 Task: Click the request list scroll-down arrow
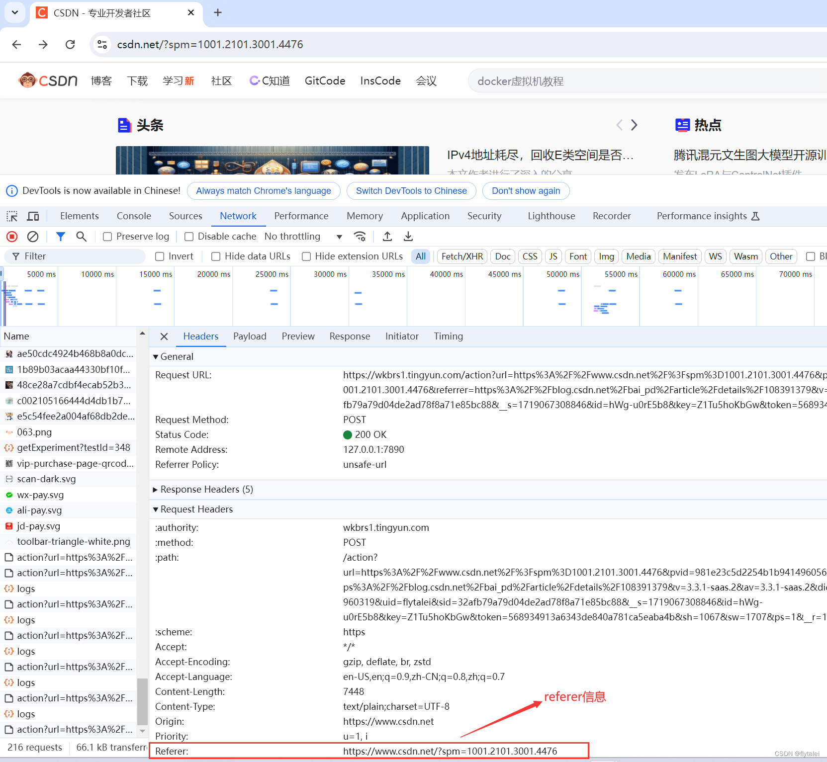[x=142, y=731]
